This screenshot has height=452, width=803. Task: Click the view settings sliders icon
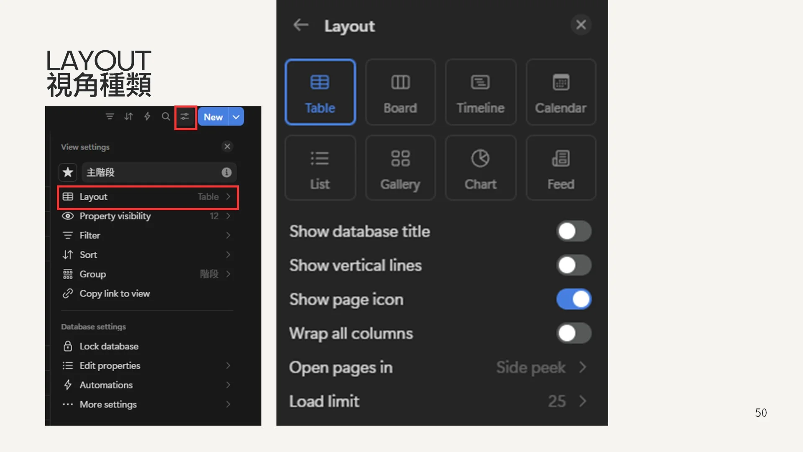pyautogui.click(x=185, y=117)
